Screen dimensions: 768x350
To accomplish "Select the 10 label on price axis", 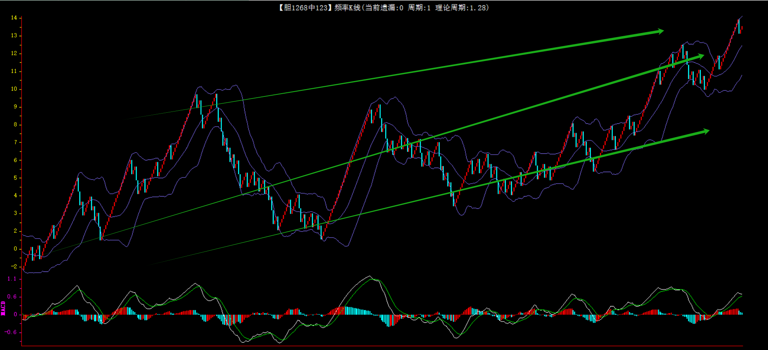I will pos(14,89).
